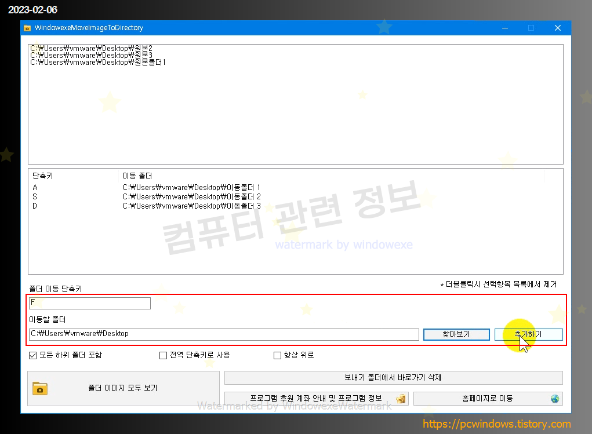This screenshot has height=434, width=592.
Task: Focus the 폴더 이동 단축키 input containing F
Action: pos(90,303)
